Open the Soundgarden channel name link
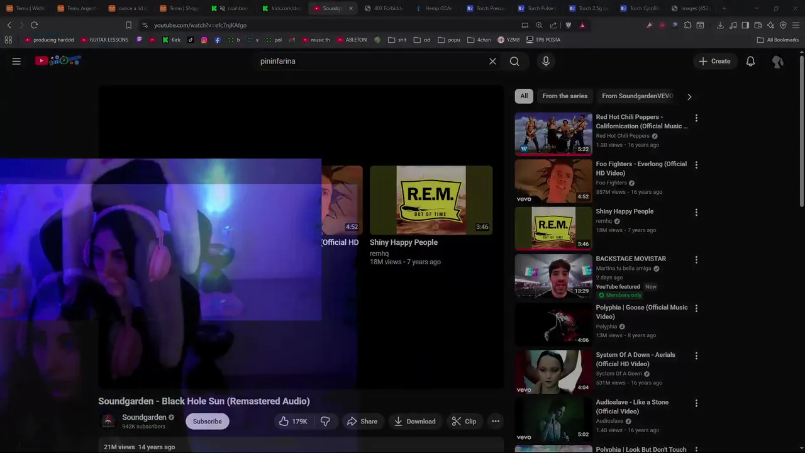The width and height of the screenshot is (805, 453). (144, 417)
